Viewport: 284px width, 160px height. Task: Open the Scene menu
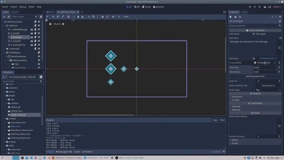tap(5, 7)
